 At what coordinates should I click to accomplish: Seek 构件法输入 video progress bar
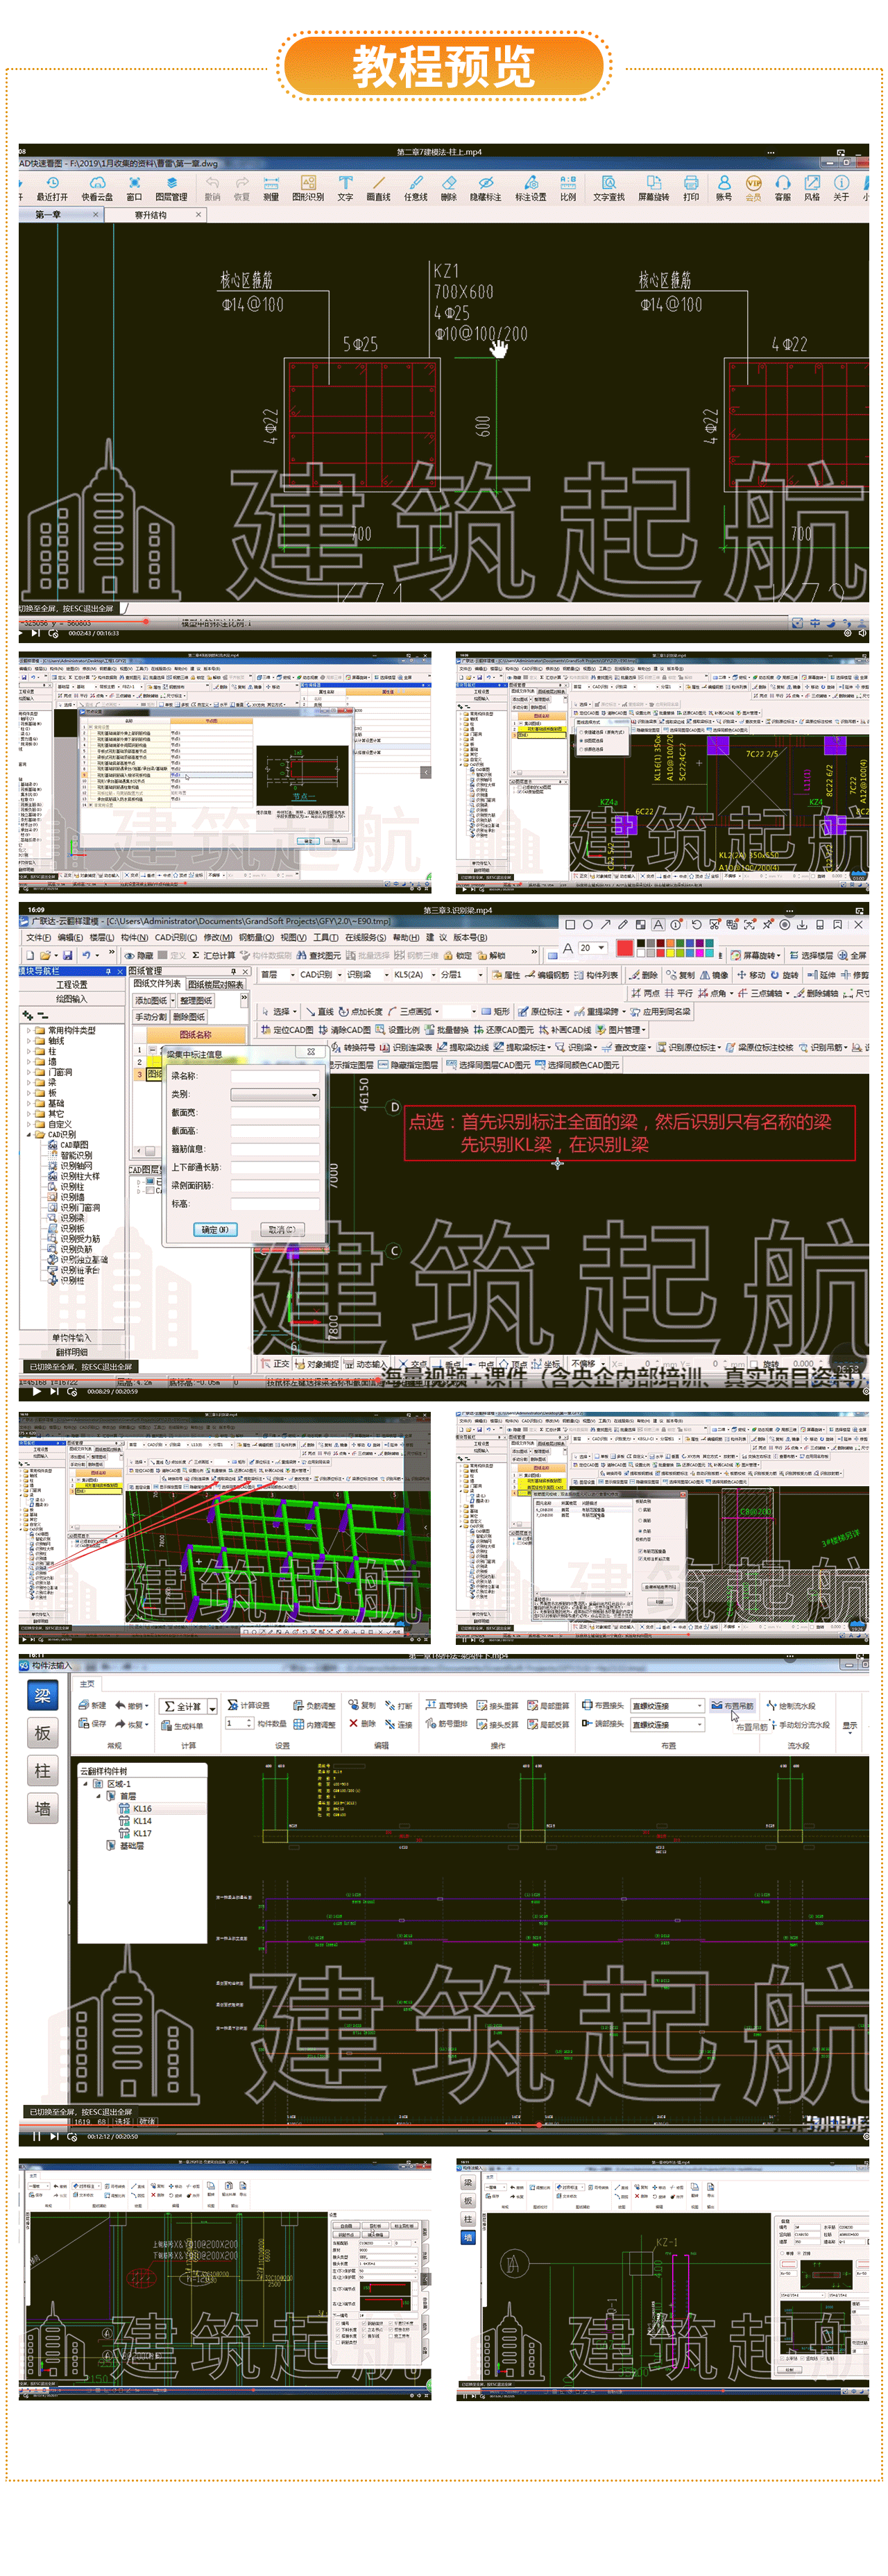coord(444,2124)
